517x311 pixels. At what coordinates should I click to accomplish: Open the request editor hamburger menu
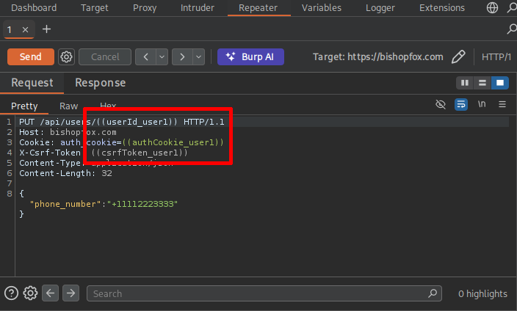click(502, 105)
